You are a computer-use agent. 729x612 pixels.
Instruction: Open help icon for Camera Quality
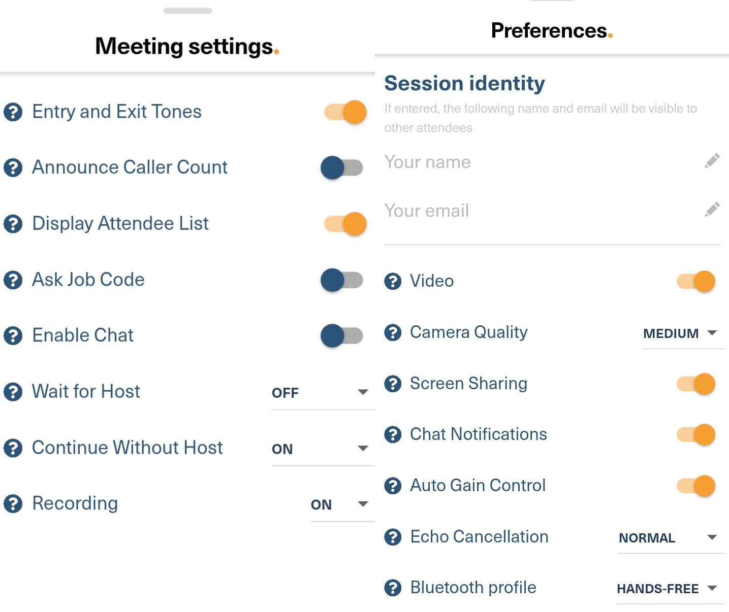[x=393, y=332]
